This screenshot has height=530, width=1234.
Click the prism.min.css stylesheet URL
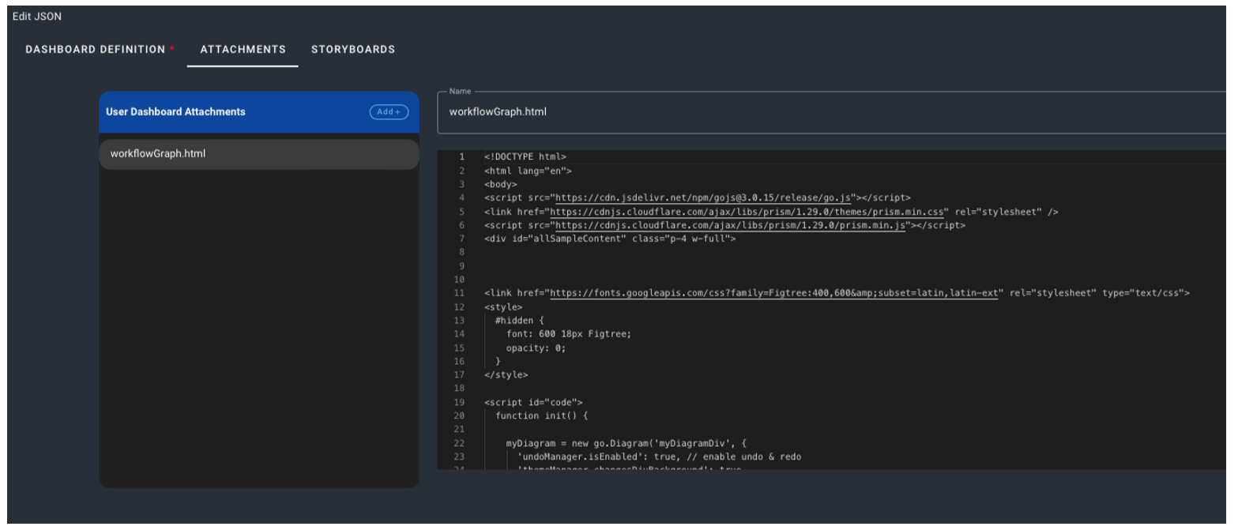tap(747, 212)
